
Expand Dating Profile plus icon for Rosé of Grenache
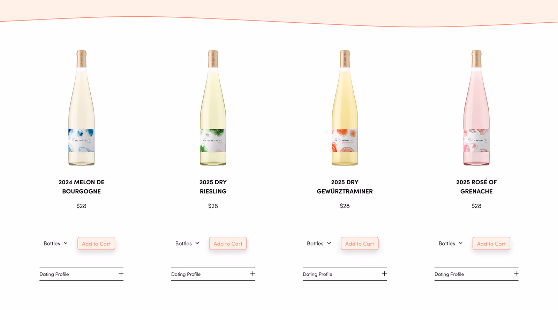(516, 274)
